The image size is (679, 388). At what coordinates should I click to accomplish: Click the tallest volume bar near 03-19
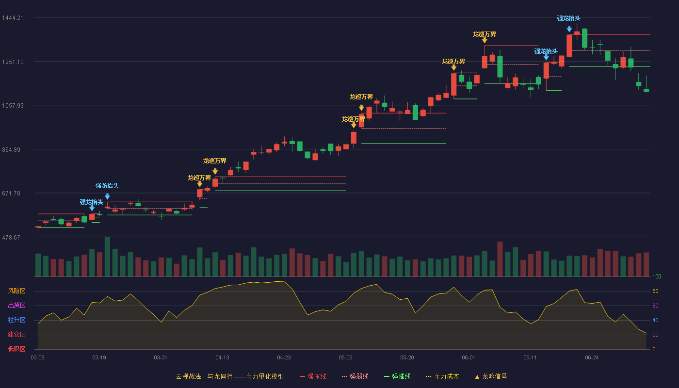click(107, 257)
